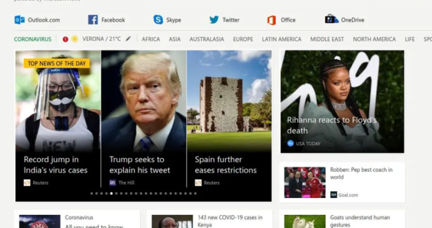Read 'Spain further eases restrictions'

[226, 164]
